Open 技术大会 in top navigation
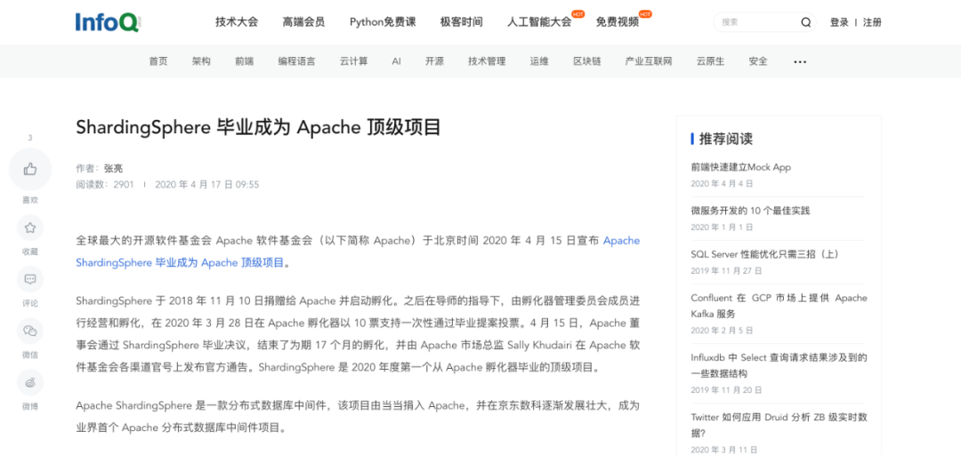Image resolution: width=961 pixels, height=455 pixels. (237, 22)
